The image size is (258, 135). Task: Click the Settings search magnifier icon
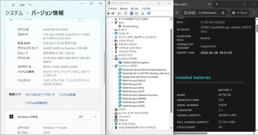click(x=30, y=5)
